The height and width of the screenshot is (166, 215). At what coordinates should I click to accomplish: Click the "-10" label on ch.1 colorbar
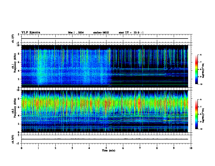201,84
